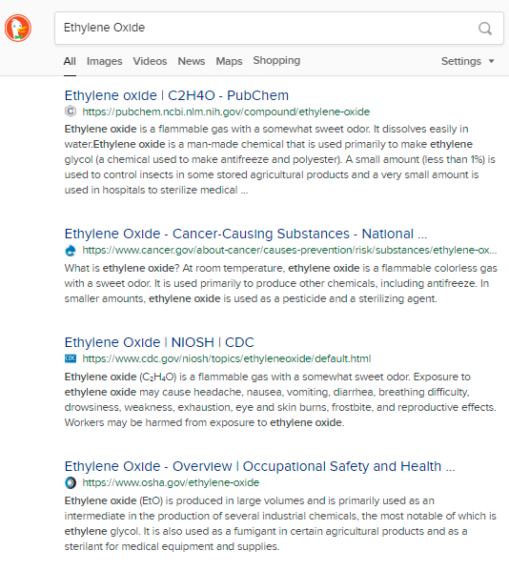Switch to the Shopping tab
This screenshot has height=571, width=509.
point(276,60)
